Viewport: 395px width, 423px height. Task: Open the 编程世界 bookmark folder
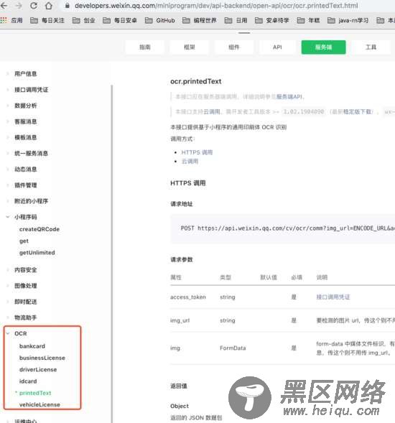tap(200, 20)
